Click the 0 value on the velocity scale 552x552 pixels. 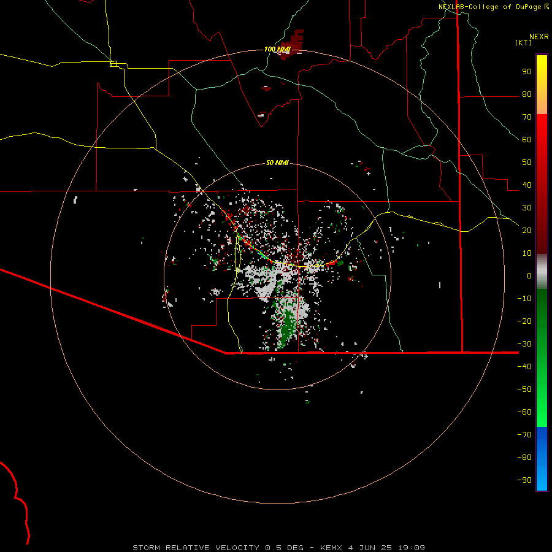[529, 275]
